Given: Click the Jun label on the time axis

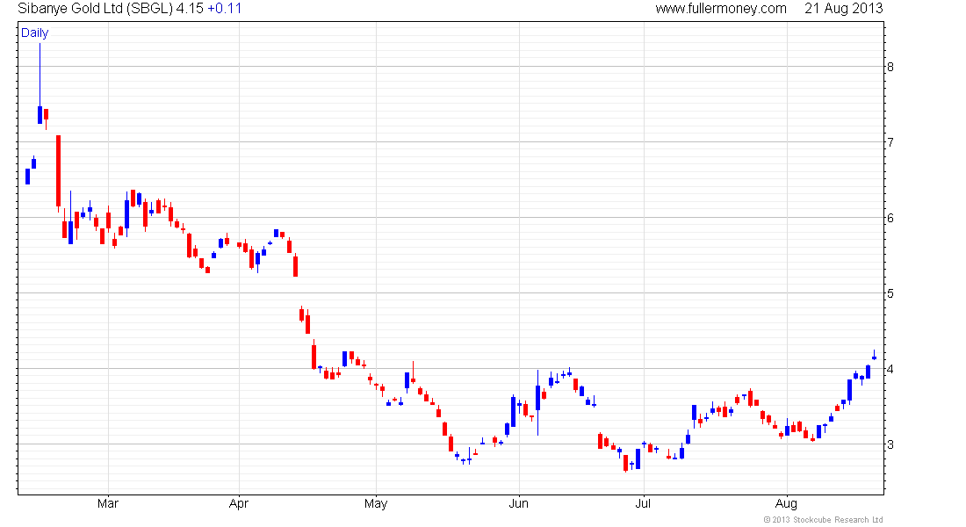Looking at the screenshot, I should [519, 503].
